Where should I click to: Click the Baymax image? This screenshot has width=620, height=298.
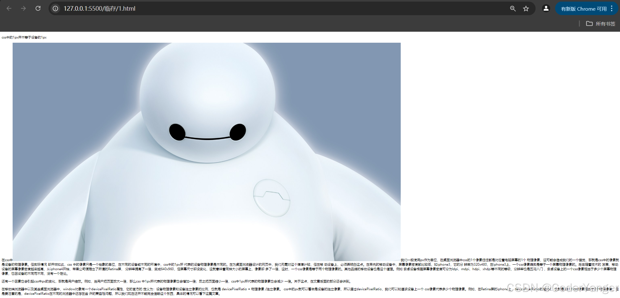207,152
